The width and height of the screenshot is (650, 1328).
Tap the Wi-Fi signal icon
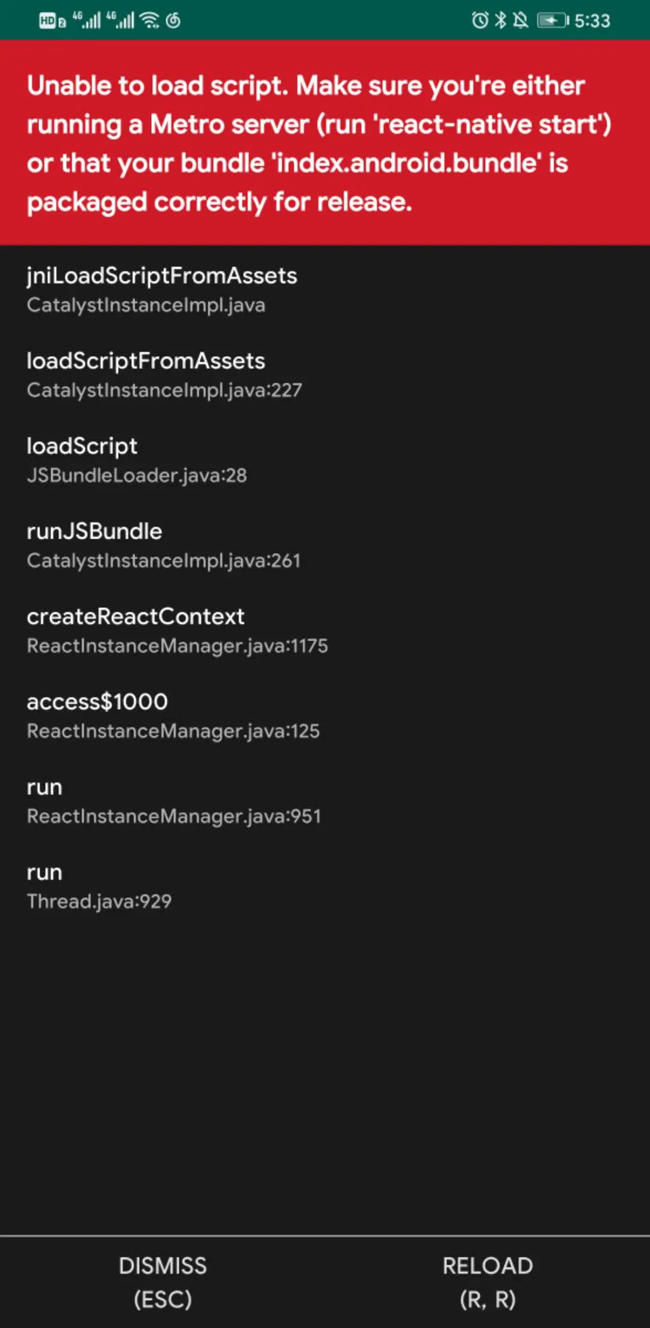[x=149, y=20]
